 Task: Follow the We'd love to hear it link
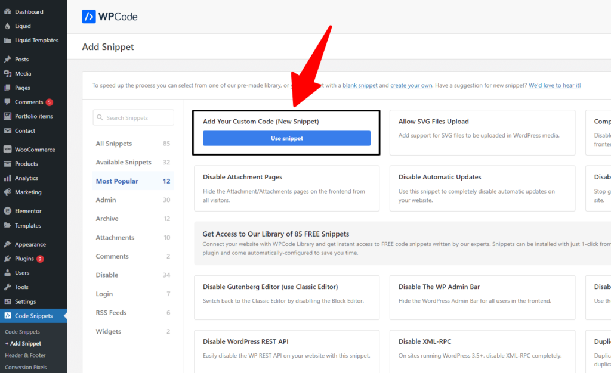tap(554, 85)
